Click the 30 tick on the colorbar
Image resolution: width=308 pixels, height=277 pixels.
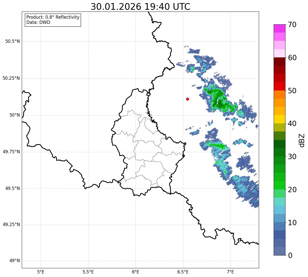[292, 157]
